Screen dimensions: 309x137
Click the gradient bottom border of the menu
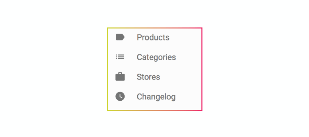155,110
